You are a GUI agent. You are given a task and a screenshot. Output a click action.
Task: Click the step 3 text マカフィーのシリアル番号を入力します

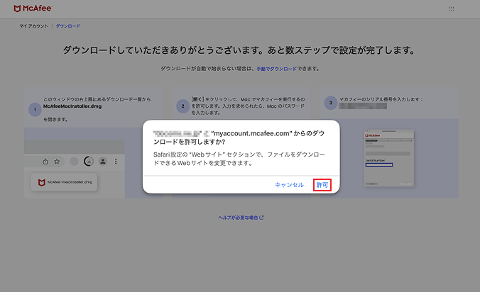pyautogui.click(x=381, y=99)
